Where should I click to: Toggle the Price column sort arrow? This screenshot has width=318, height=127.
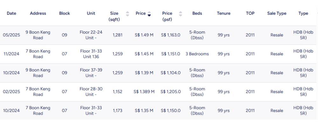[149, 14]
